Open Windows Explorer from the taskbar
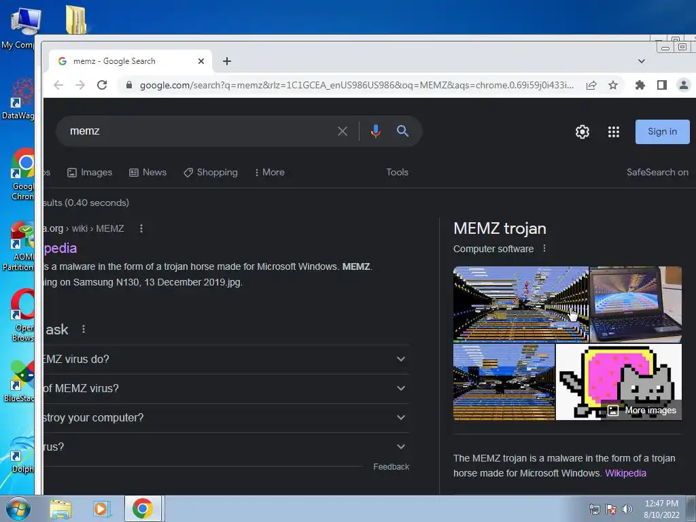Viewport: 696px width, 522px height. tap(60, 508)
